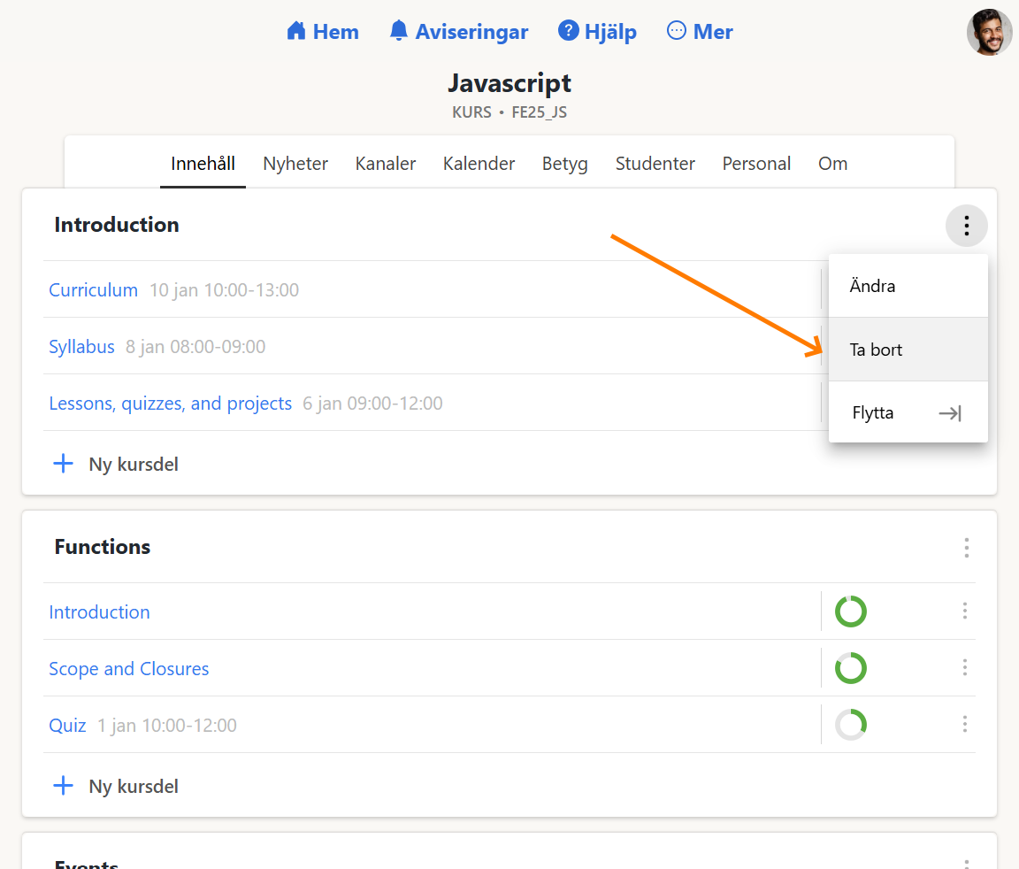Close the Introduction section three-dot menu
Image resolution: width=1019 pixels, height=869 pixels.
[966, 227]
